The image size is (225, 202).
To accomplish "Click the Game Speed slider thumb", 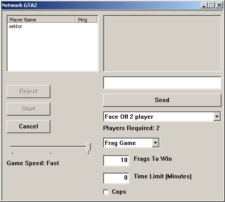I will [x=88, y=147].
